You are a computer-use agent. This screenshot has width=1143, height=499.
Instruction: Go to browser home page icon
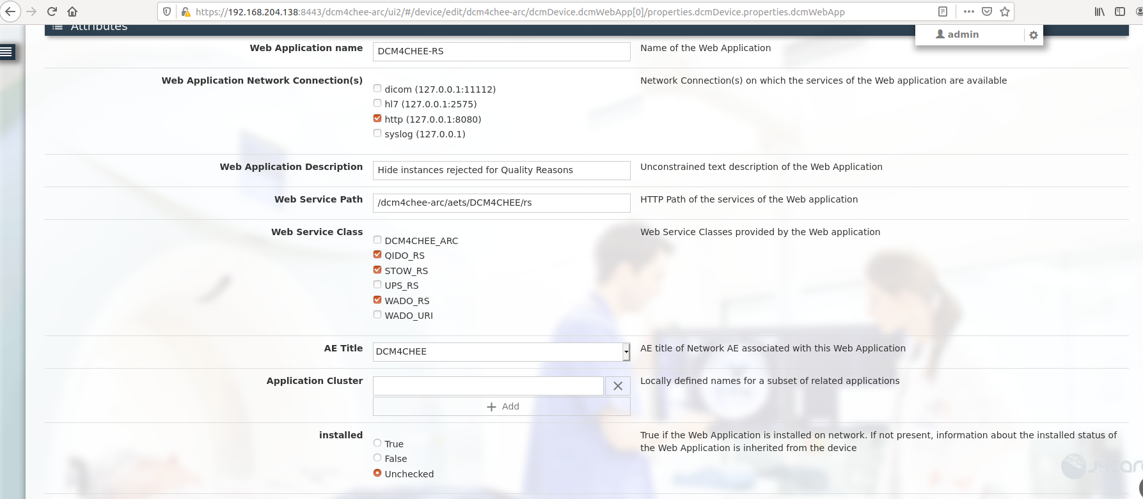coord(72,12)
